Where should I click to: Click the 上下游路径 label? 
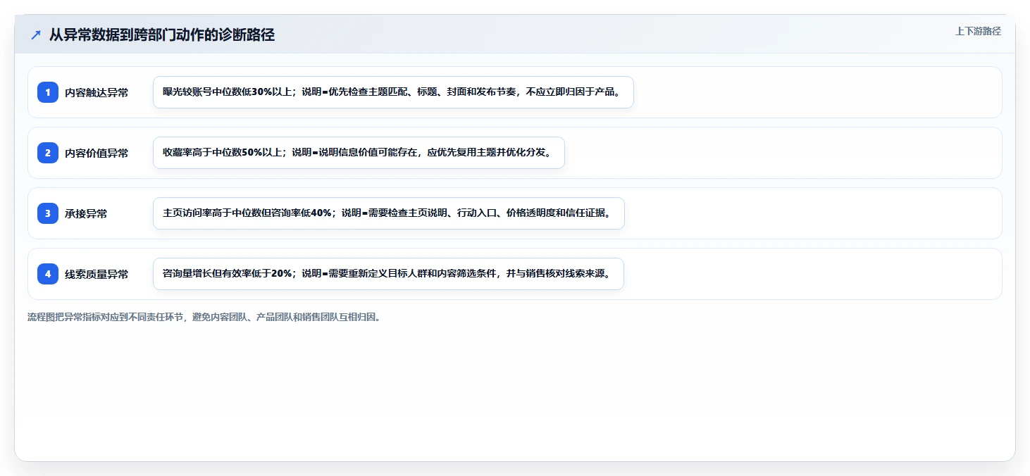click(x=978, y=31)
